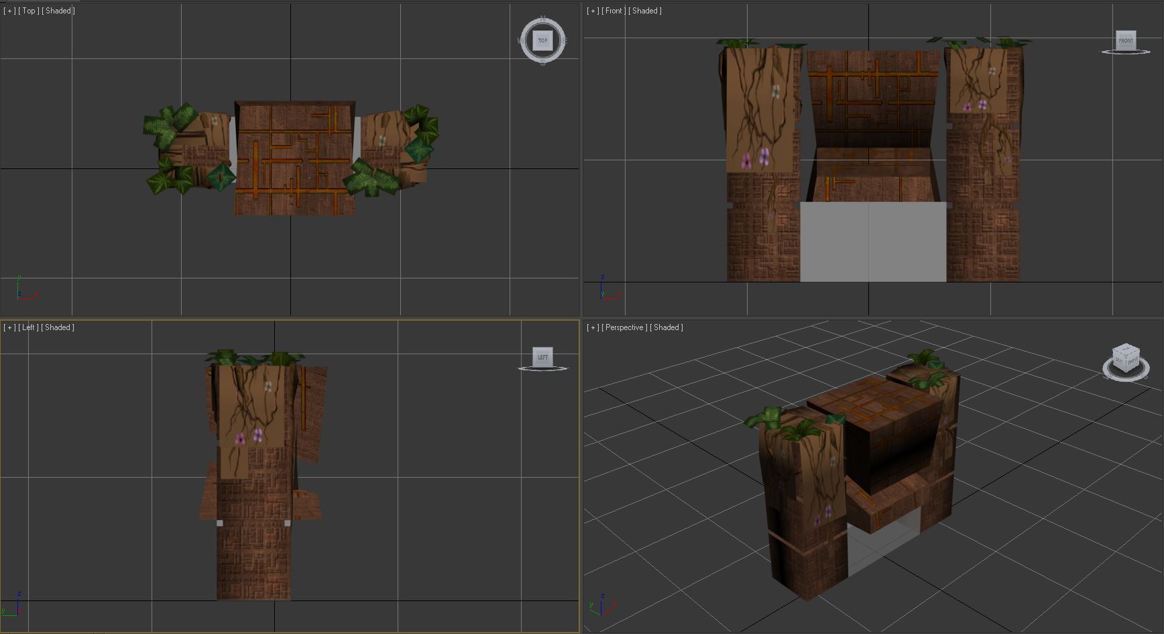This screenshot has height=634, width=1164.
Task: Open the [Front] point-of-view menu
Action: point(614,11)
